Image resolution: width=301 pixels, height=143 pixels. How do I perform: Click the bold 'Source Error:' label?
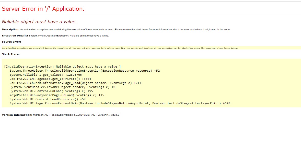click(x=11, y=42)
